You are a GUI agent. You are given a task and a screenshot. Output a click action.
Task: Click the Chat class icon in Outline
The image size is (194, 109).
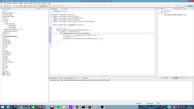(162, 13)
